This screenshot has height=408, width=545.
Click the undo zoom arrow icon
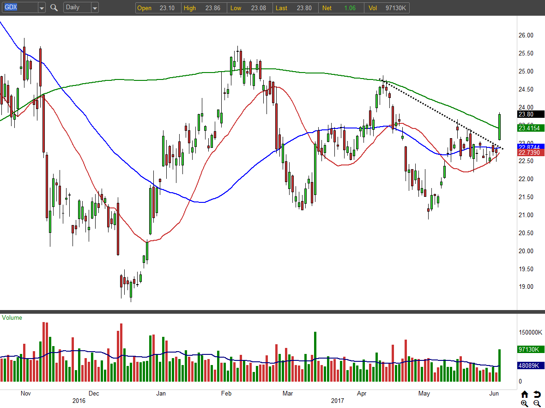click(537, 394)
